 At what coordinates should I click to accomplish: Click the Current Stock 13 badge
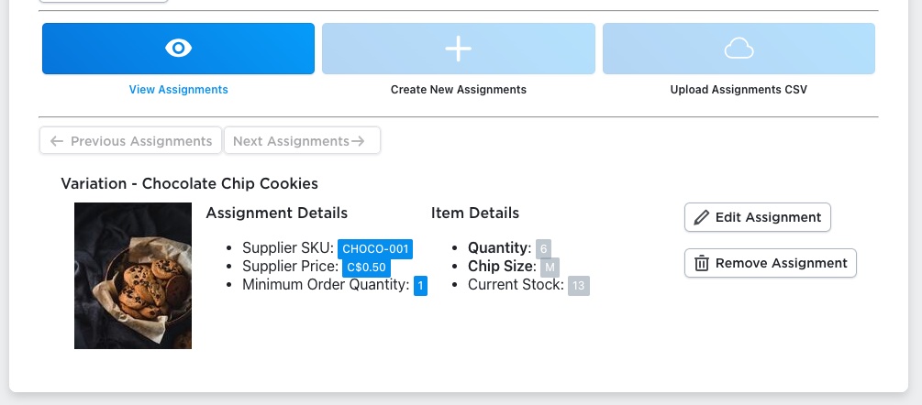point(579,286)
